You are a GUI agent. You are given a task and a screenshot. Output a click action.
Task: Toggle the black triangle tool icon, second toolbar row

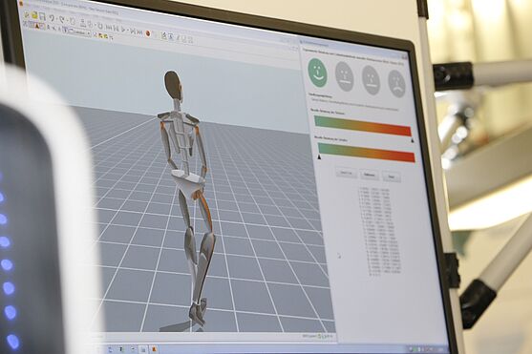(x=37, y=26)
